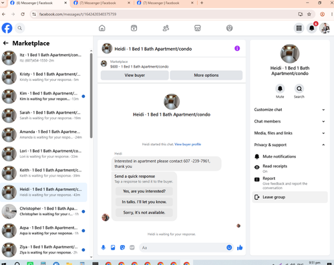Reload the page in the browser

(23, 14)
